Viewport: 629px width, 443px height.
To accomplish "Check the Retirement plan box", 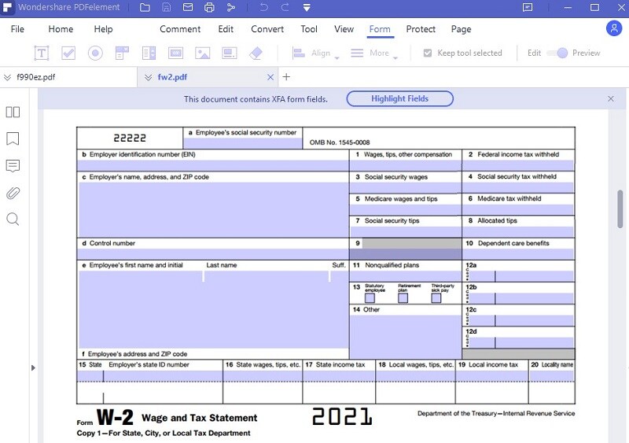I will pyautogui.click(x=403, y=298).
